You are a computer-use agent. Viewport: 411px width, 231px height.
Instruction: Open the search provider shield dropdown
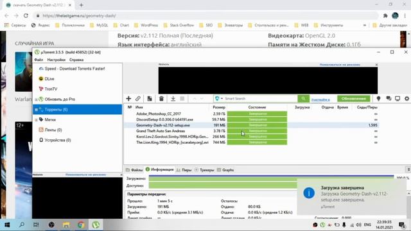click(x=218, y=99)
